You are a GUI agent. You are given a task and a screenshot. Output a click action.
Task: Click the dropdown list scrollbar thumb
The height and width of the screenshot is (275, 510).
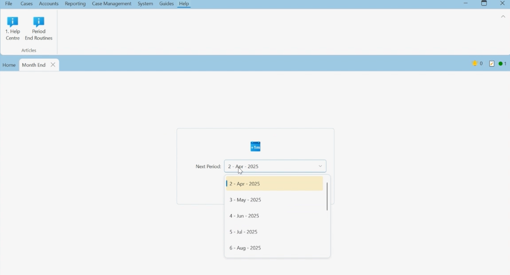tap(327, 196)
